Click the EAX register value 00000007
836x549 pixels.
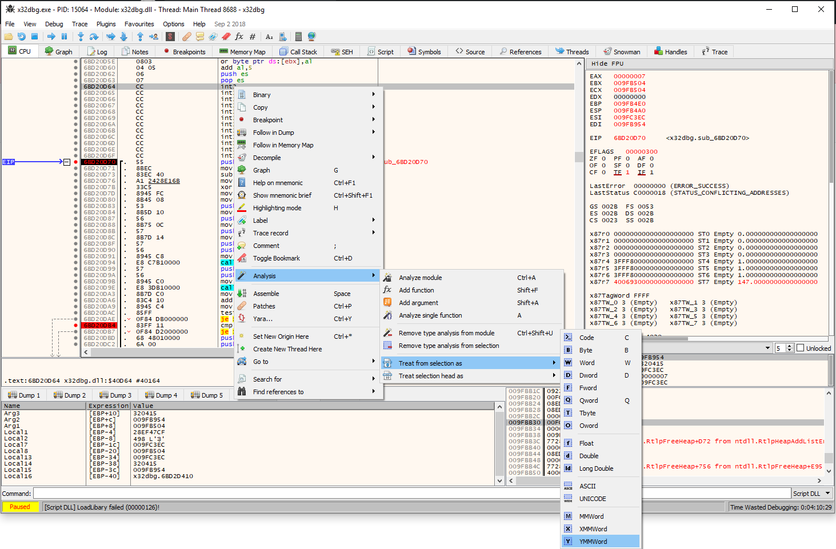click(x=629, y=77)
